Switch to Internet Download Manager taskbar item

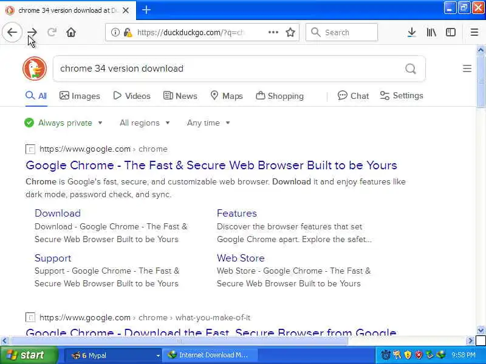pyautogui.click(x=211, y=355)
